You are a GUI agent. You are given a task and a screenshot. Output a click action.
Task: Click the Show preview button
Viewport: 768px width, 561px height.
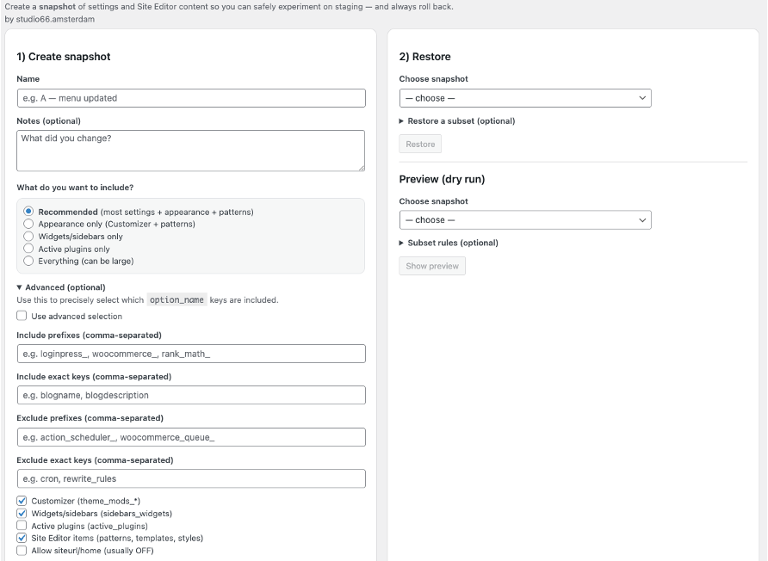tap(430, 265)
